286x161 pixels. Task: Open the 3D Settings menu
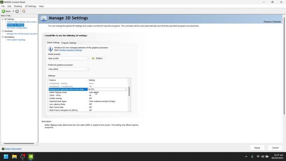pyautogui.click(x=30, y=6)
